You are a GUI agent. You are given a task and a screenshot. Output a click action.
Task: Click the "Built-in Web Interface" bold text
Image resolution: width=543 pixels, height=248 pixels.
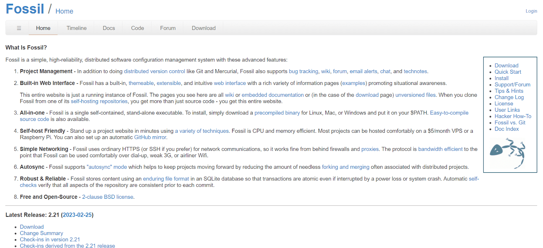[47, 83]
